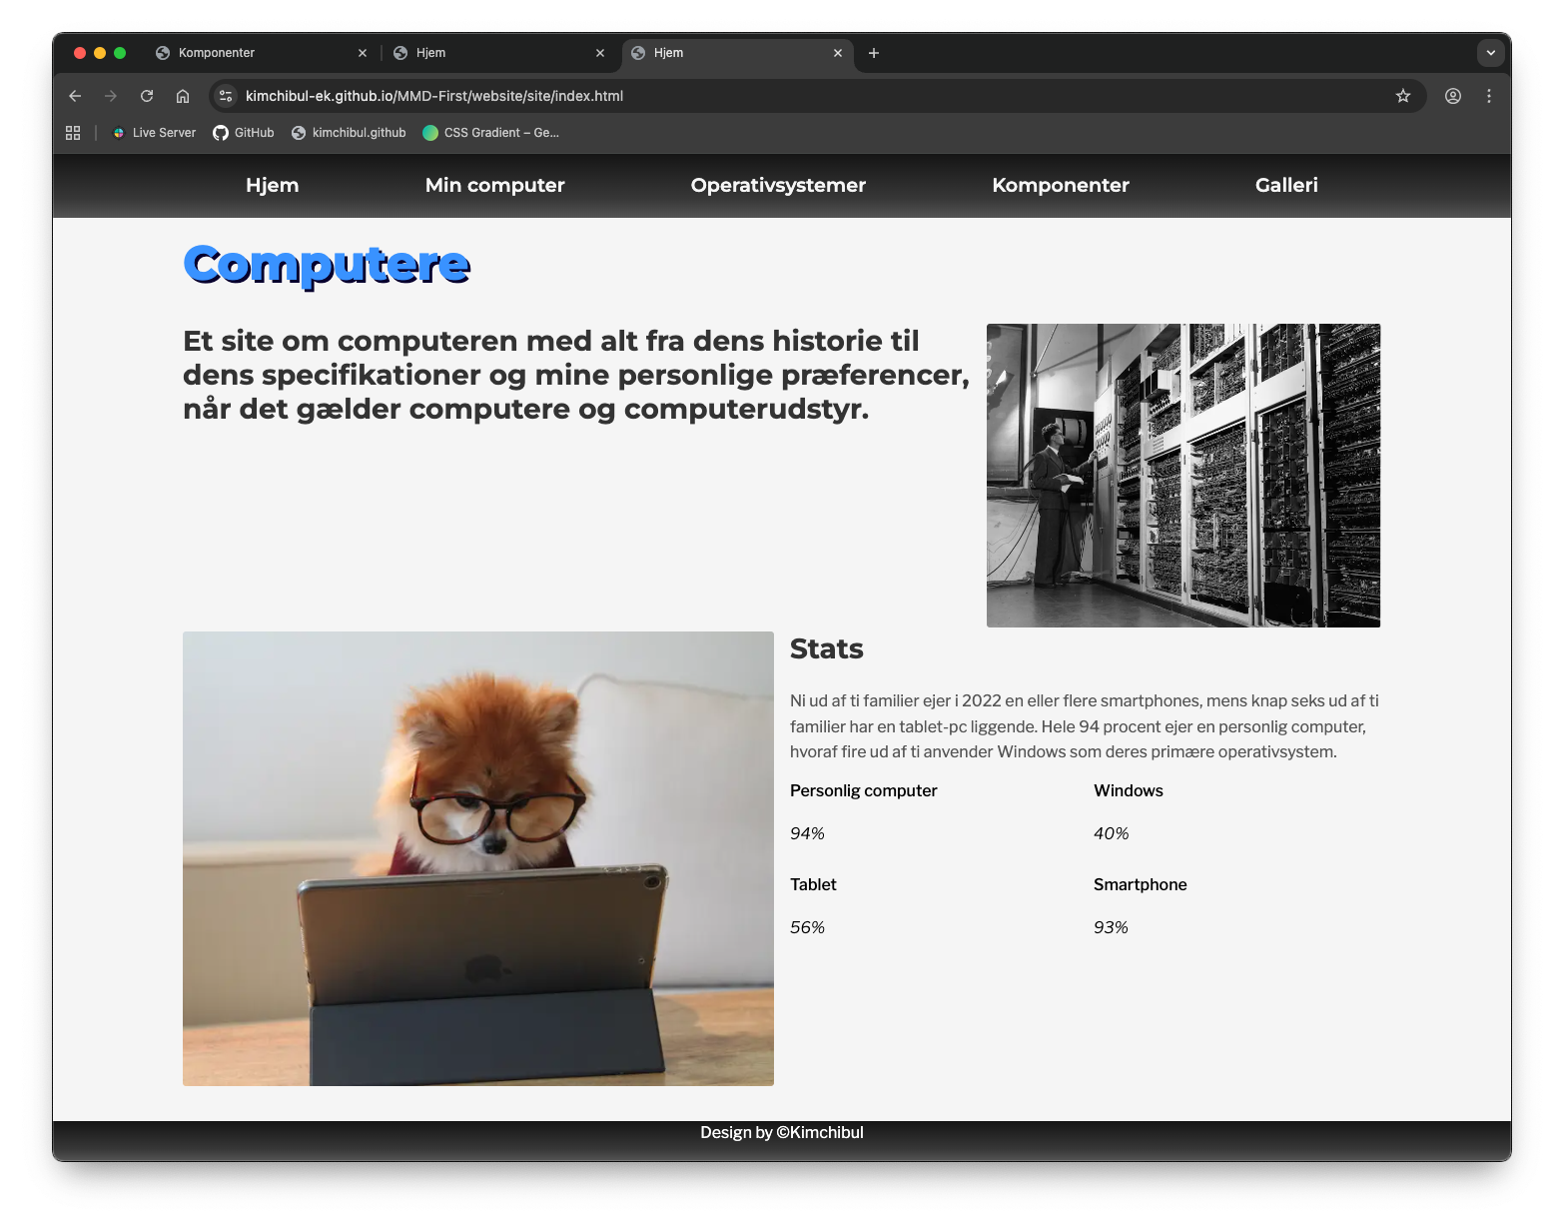The height and width of the screenshot is (1230, 1564).
Task: Open the Min computer page
Action: pyautogui.click(x=494, y=185)
